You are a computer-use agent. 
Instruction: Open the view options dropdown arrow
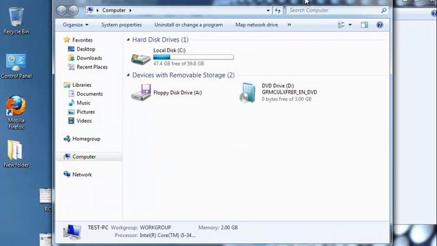(350, 25)
